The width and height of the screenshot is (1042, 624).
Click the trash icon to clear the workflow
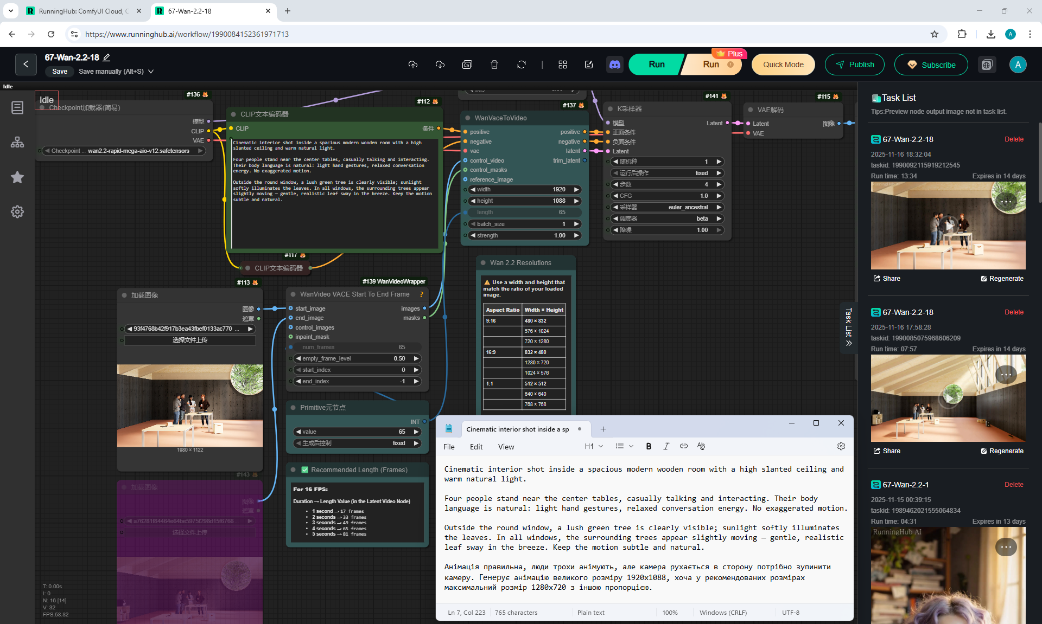point(494,65)
